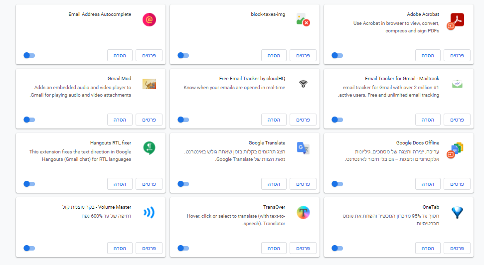Screen dimensions: 484x265
Task: Click the 'Adobe Acrobat' title text
Action: point(423,14)
